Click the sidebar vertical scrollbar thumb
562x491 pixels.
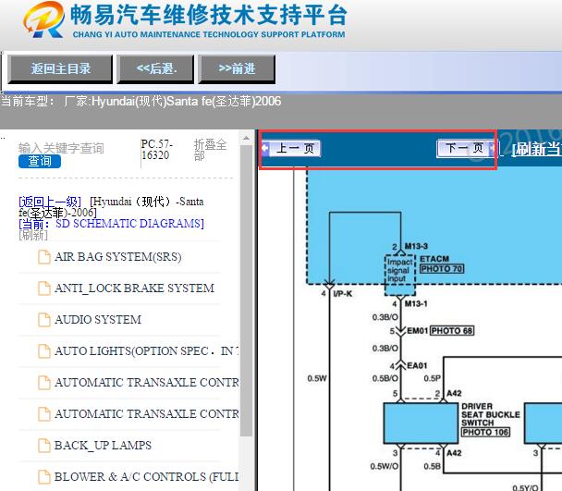(x=246, y=289)
